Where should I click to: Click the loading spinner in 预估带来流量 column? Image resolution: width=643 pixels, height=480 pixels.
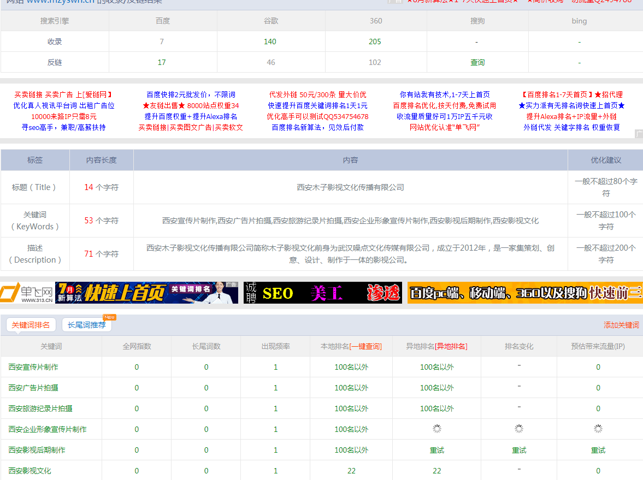(598, 429)
